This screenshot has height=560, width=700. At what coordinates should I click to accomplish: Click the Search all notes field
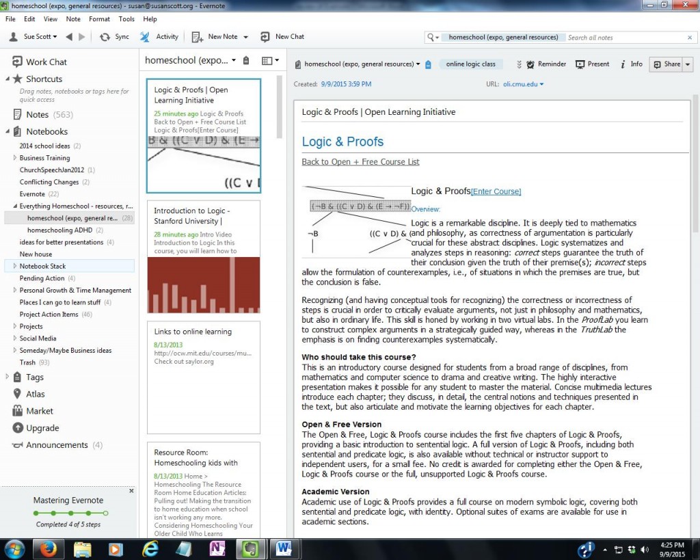[x=625, y=38]
